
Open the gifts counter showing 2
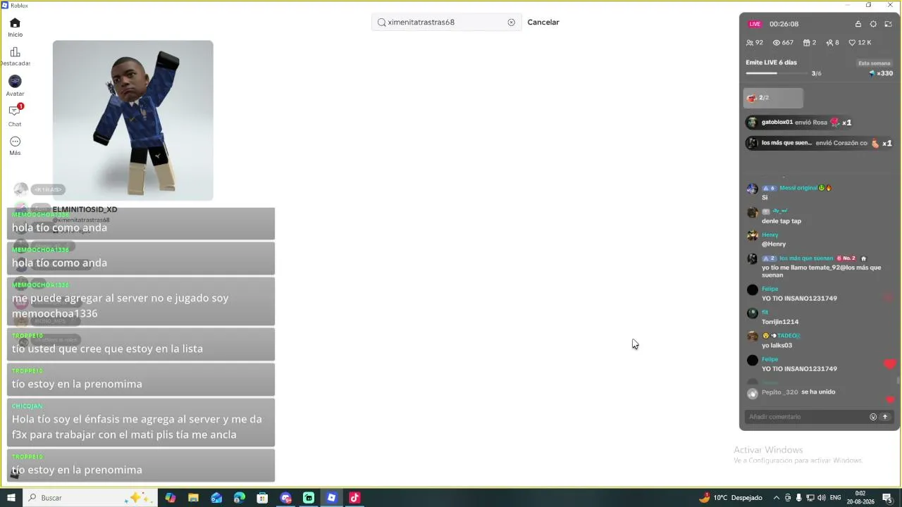810,43
